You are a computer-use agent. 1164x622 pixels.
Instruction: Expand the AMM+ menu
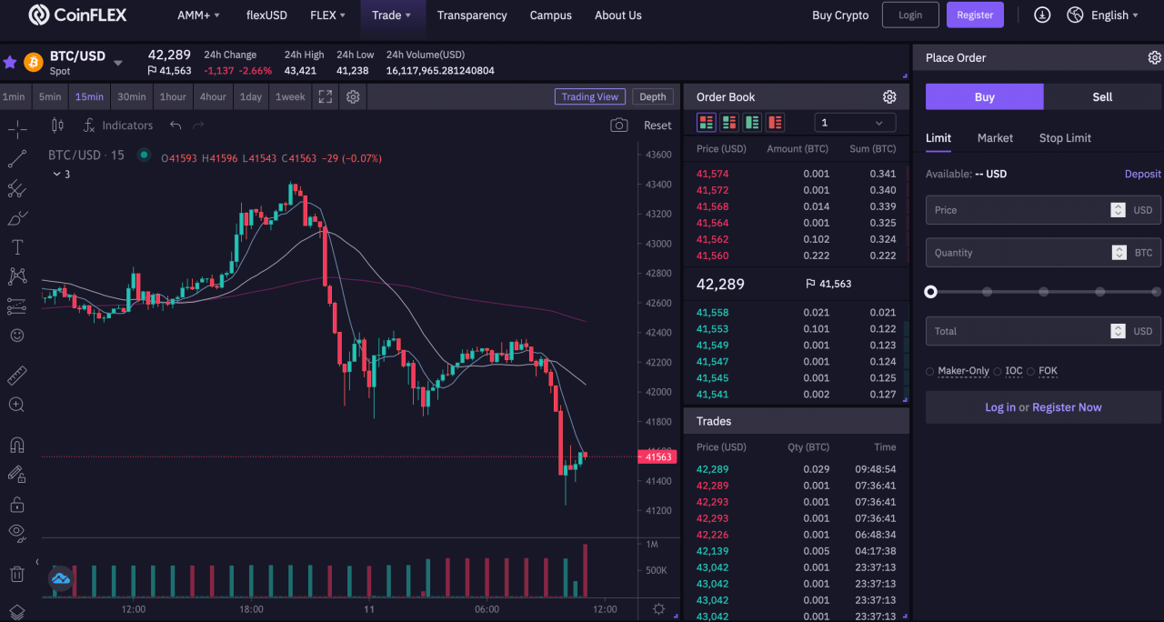(199, 15)
